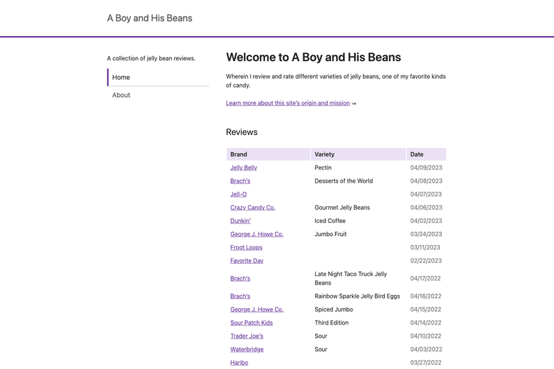This screenshot has height=369, width=554.
Task: Click the 'A collection of jelly bean reviews.' tagline
Action: [x=151, y=58]
